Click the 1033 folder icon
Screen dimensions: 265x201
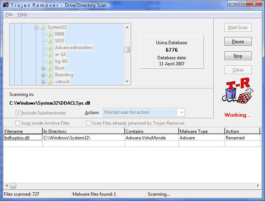[50, 41]
